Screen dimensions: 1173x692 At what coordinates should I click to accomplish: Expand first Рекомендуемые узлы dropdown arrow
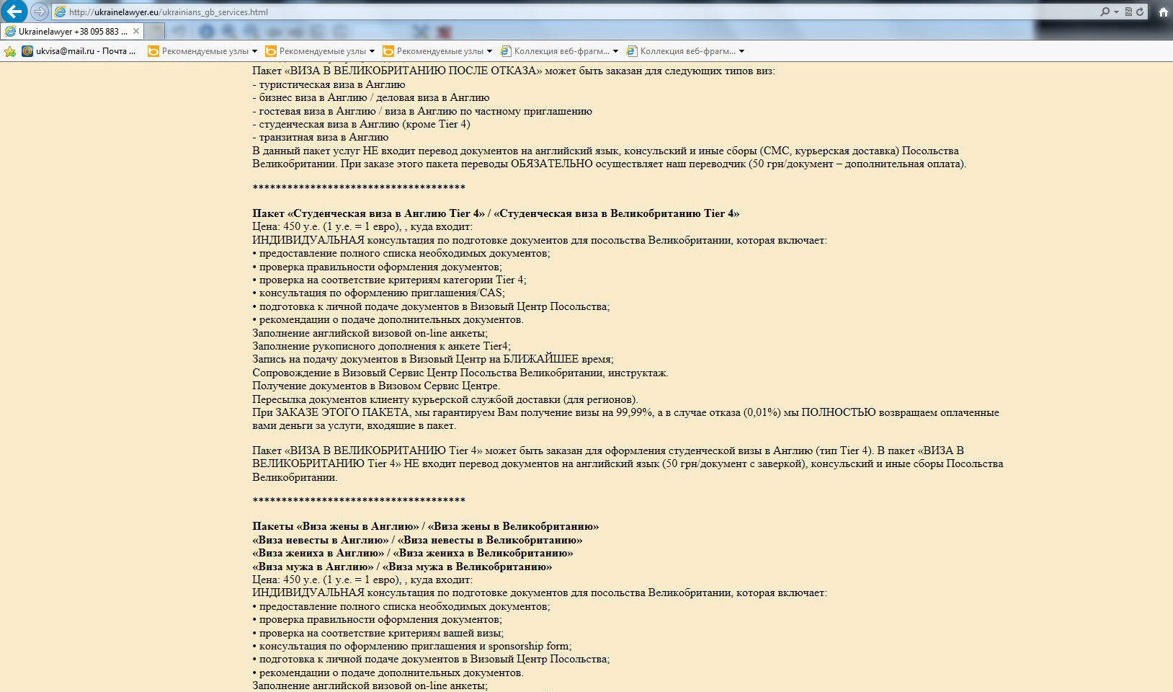pyautogui.click(x=254, y=51)
